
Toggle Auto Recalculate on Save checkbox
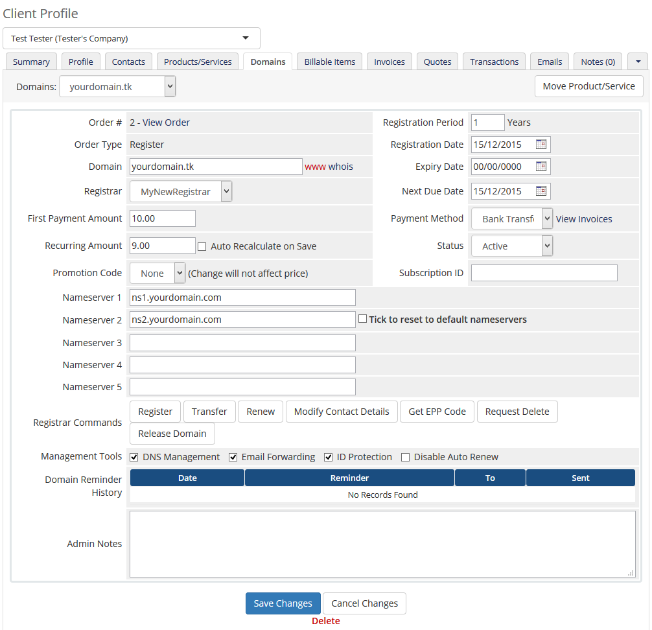(202, 246)
